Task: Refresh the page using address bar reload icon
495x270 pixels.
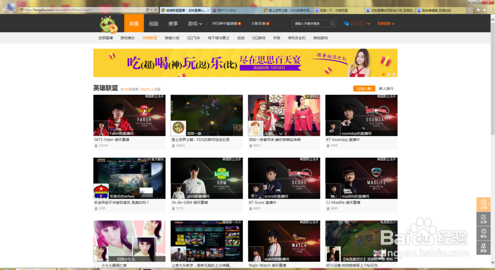Action: (155, 10)
